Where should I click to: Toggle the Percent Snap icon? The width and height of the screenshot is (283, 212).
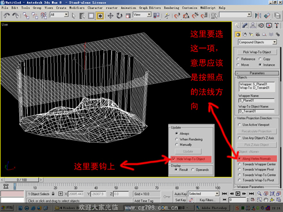click(x=195, y=16)
